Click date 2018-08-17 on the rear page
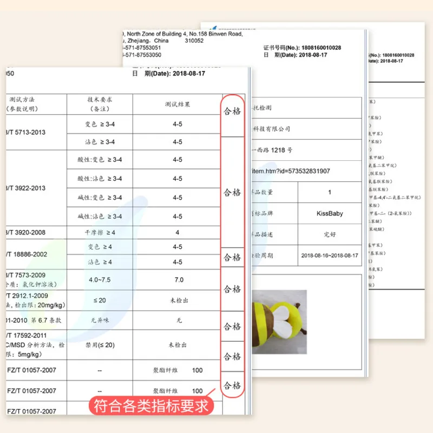433x433 pixels. (391, 61)
